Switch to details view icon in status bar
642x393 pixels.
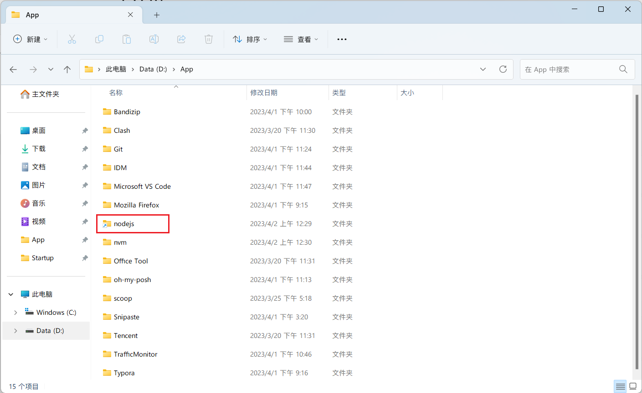620,386
